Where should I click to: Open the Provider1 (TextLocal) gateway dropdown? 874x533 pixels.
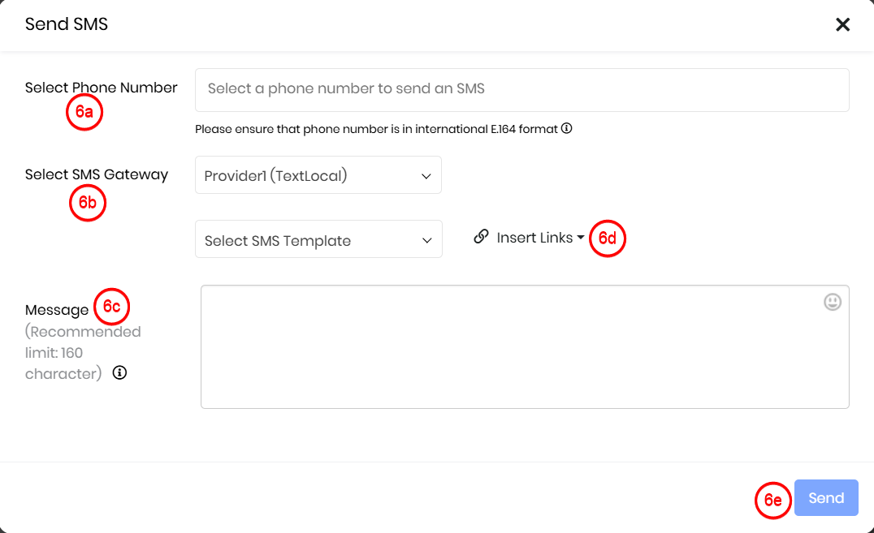318,175
